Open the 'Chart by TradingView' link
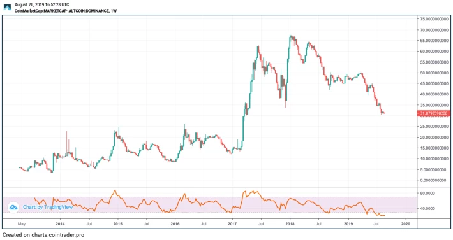Image resolution: width=453 pixels, height=240 pixels. tap(48, 207)
